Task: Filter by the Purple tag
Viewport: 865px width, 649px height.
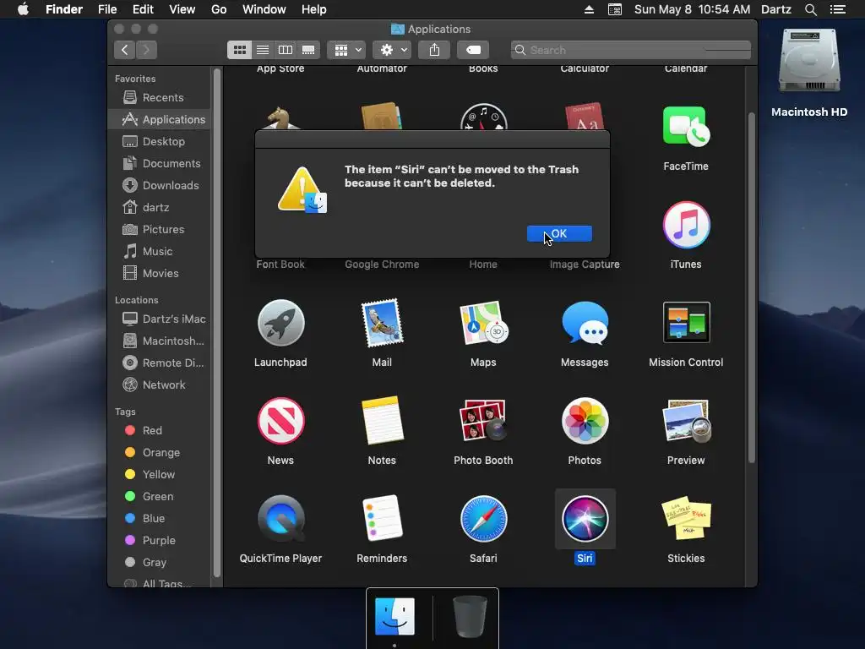Action: (160, 541)
